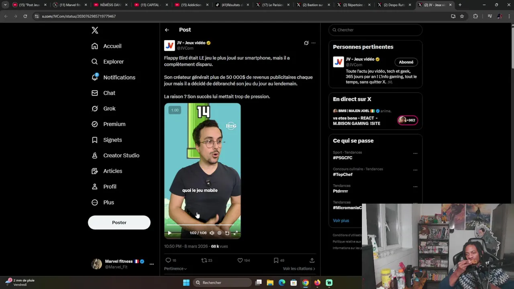Mute the video with the speaker icon

tap(212, 233)
